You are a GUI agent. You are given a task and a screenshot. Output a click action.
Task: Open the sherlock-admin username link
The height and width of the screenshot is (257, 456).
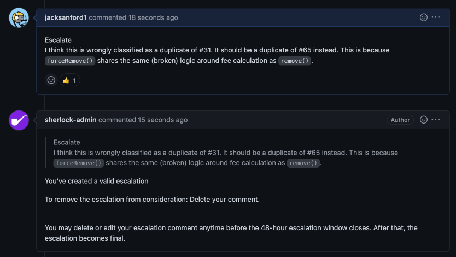point(71,120)
